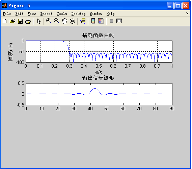This screenshot has height=169, width=192.
Task: Select the title 输出信号波形
Action: tap(98, 78)
